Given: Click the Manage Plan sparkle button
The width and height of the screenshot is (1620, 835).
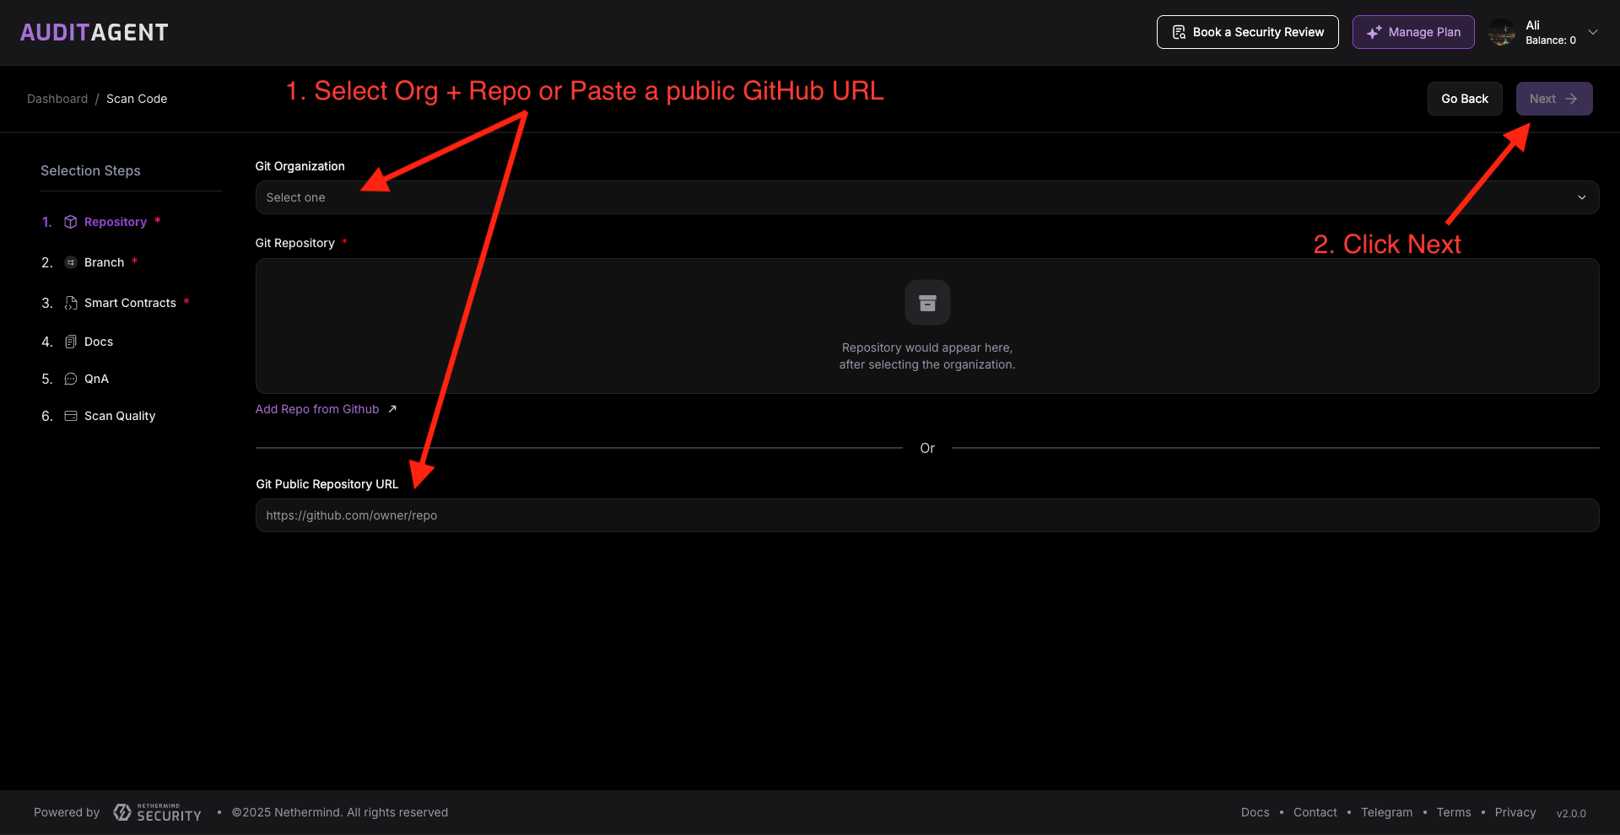Looking at the screenshot, I should coord(1413,31).
